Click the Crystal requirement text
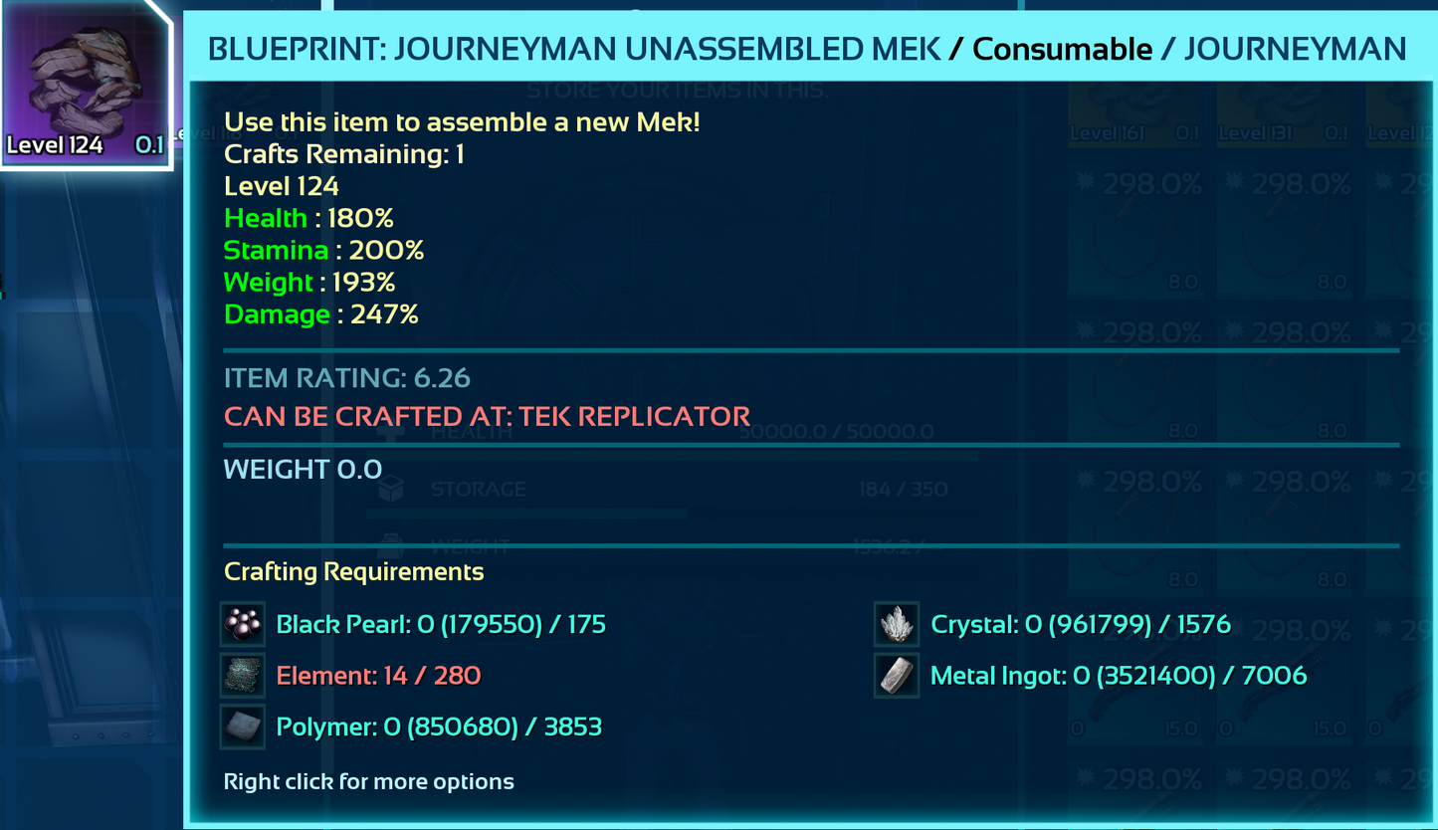Screen dimensions: 1438x830 click(1081, 625)
